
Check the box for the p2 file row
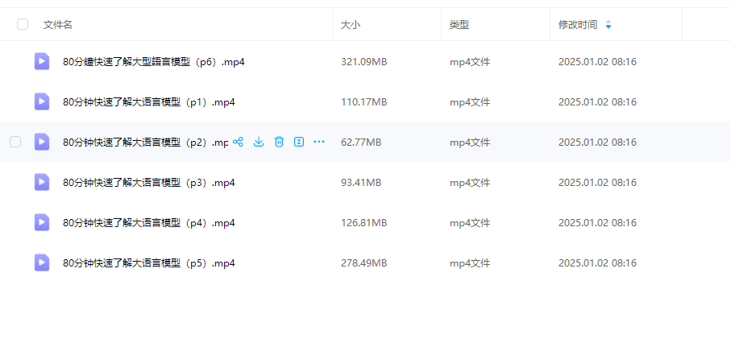tap(15, 142)
